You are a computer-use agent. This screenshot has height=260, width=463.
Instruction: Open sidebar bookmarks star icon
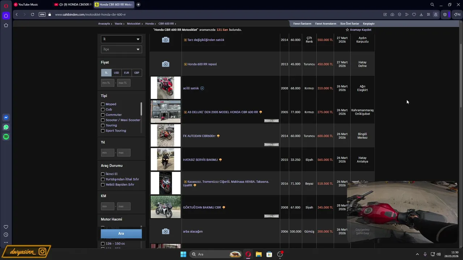point(6,25)
